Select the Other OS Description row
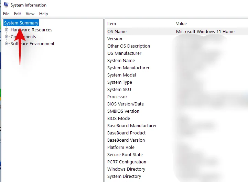The height and width of the screenshot is (182, 248). pos(177,46)
